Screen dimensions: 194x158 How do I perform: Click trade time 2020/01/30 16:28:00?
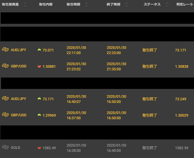(76, 148)
